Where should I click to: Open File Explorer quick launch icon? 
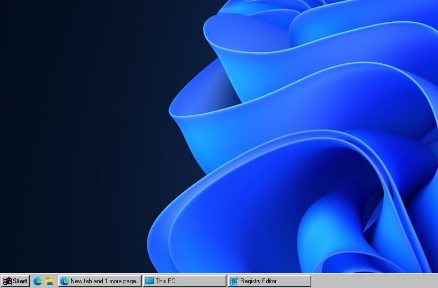click(x=50, y=281)
